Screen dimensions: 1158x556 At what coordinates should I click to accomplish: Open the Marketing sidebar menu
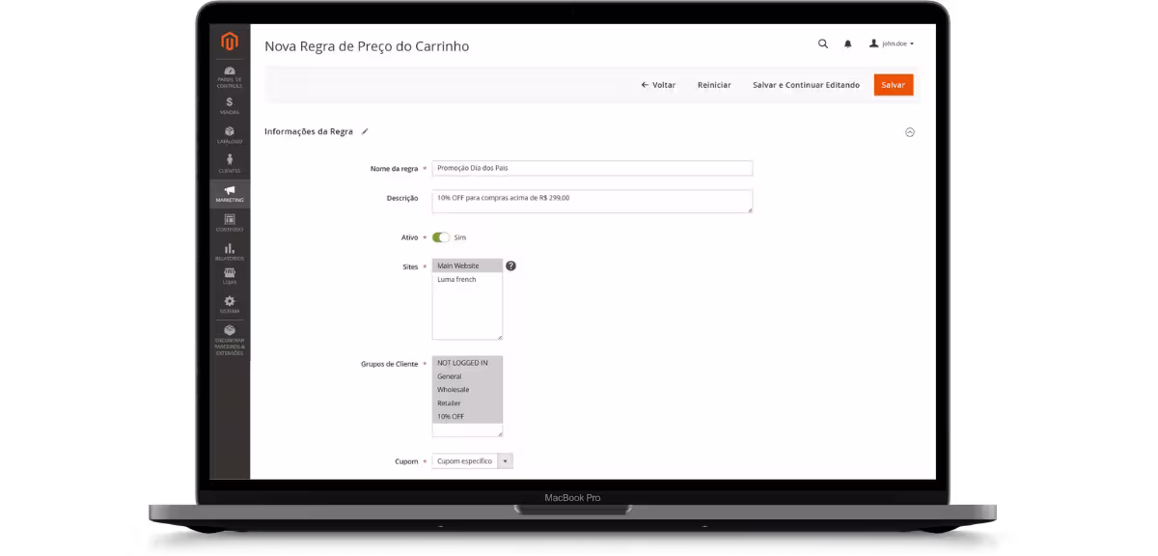coord(230,194)
